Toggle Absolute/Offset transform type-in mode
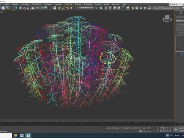 tap(108, 128)
